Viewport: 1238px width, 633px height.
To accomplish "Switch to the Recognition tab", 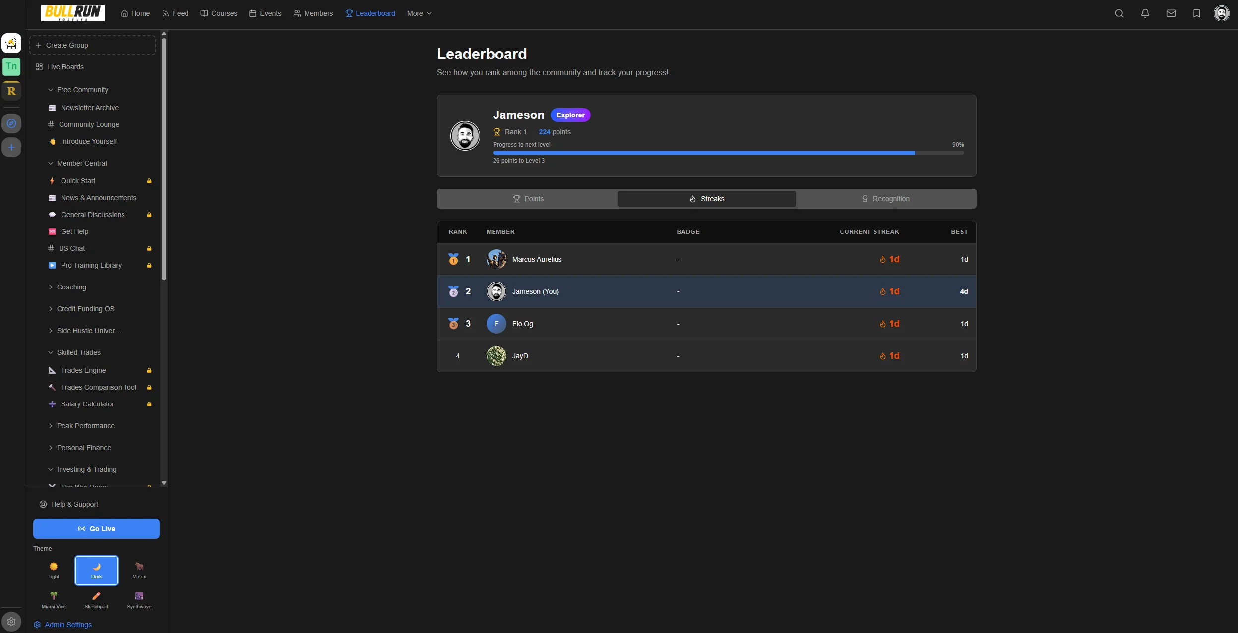I will (886, 198).
